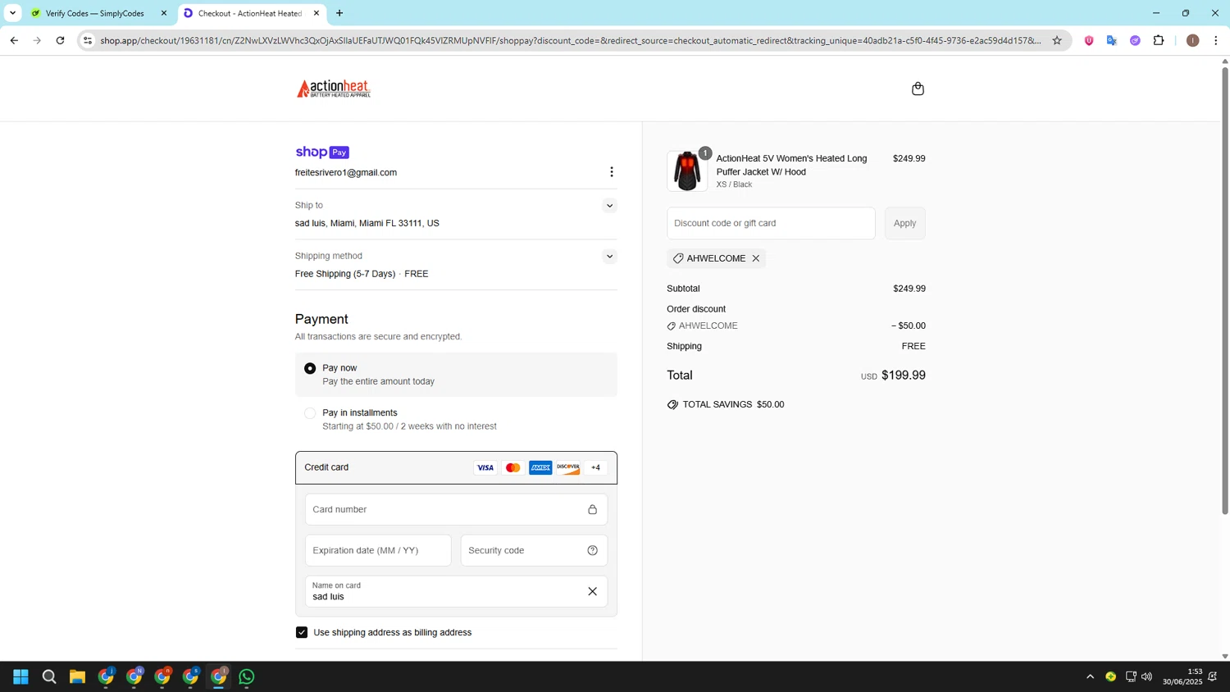Close the Verify Codes tab
This screenshot has height=692, width=1230.
[164, 13]
